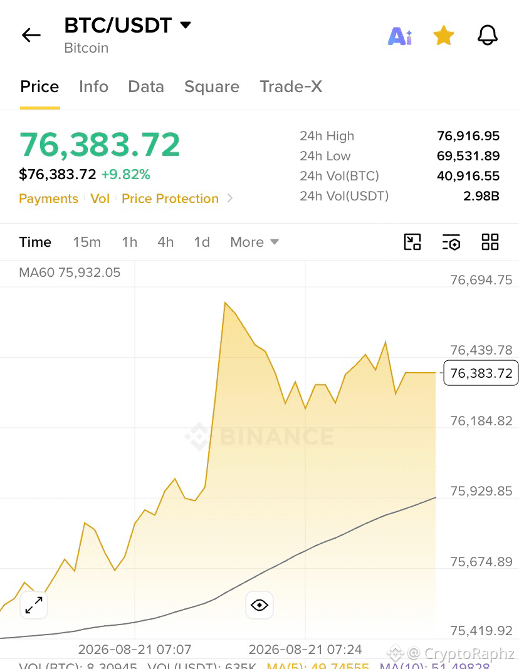Open the Vol link

click(x=100, y=199)
